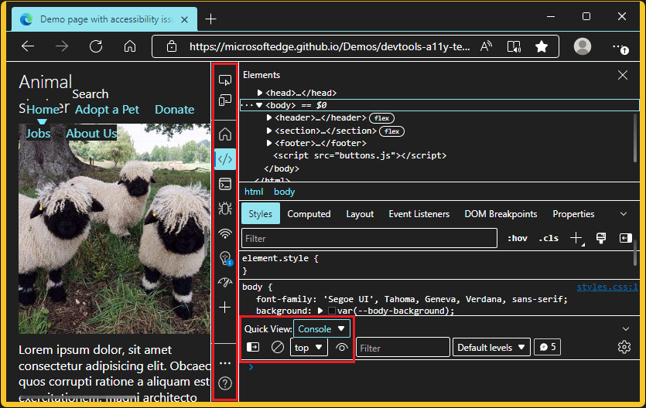Viewport: 646px width, 408px height.
Task: Collapse Quick View panel chevron
Action: click(626, 329)
